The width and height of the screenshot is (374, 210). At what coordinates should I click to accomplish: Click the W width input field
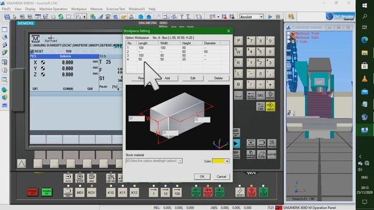coord(136,118)
